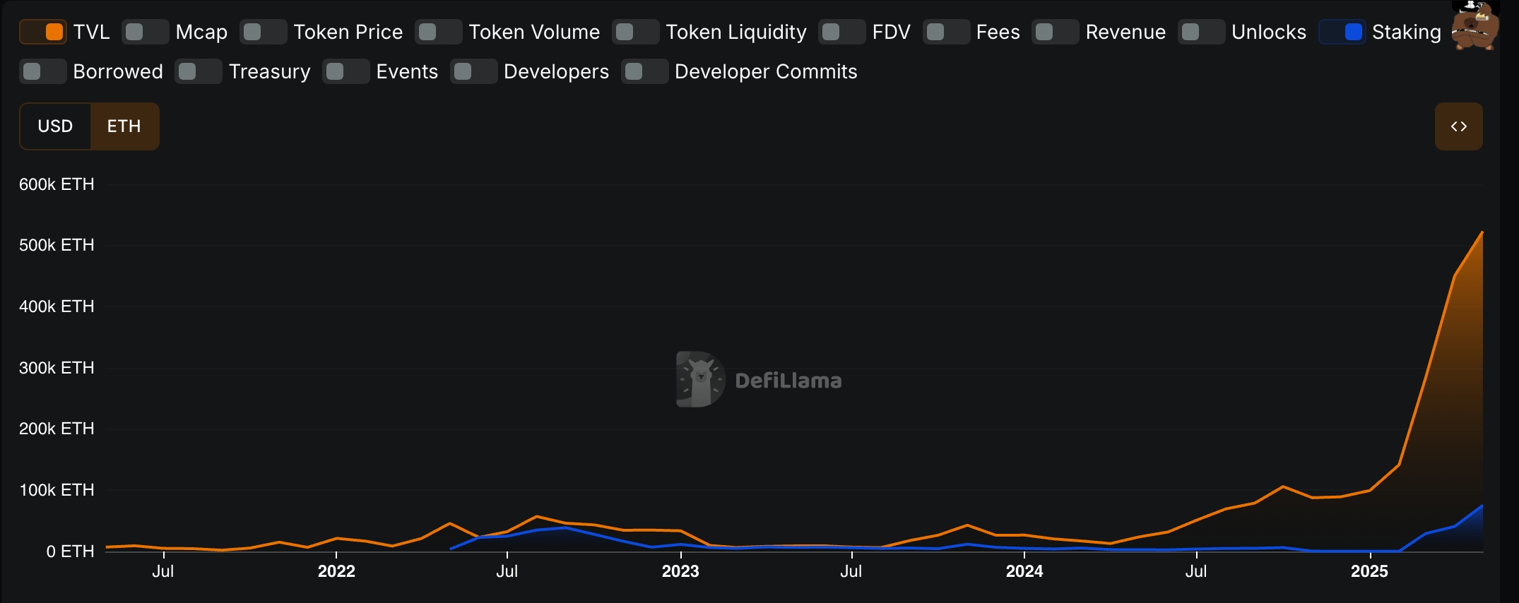Select the ETH denomination tab
Viewport: 1519px width, 603px height.
[x=124, y=126]
